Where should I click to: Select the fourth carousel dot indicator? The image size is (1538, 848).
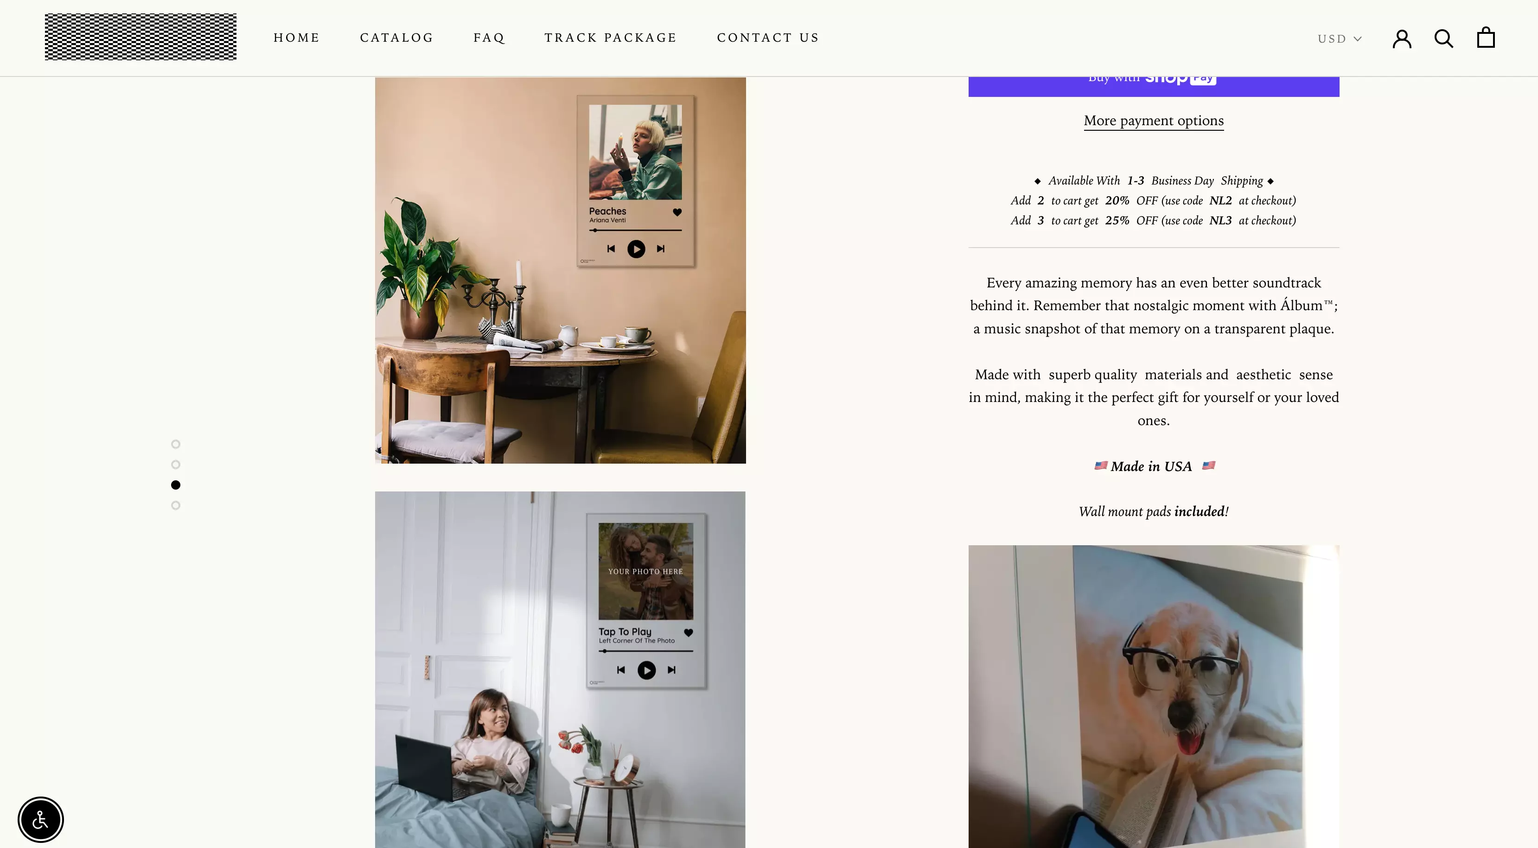(175, 505)
